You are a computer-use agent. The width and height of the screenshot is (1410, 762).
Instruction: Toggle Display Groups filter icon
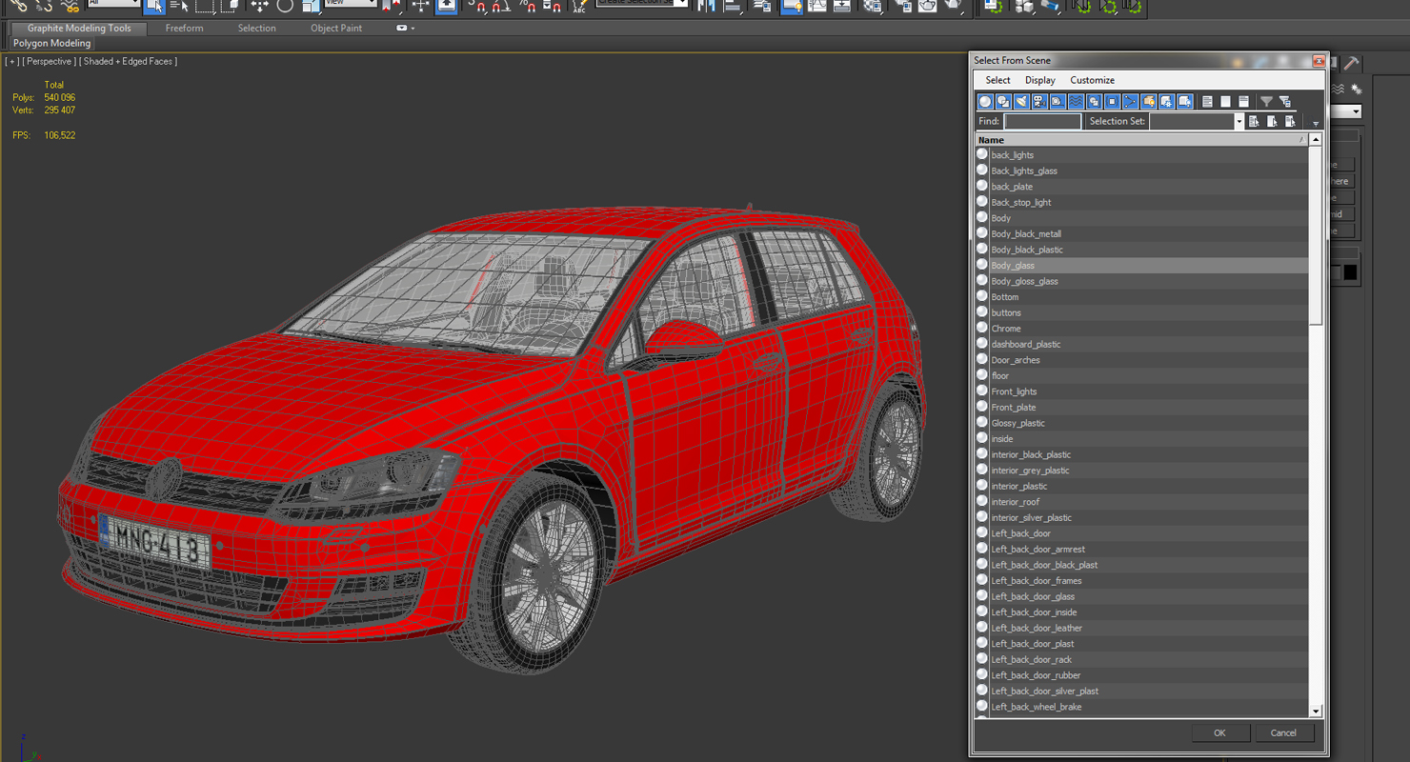1095,101
